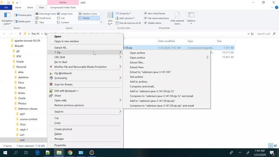Toggle the Preview pane button
279x157 pixels.
tap(23, 15)
